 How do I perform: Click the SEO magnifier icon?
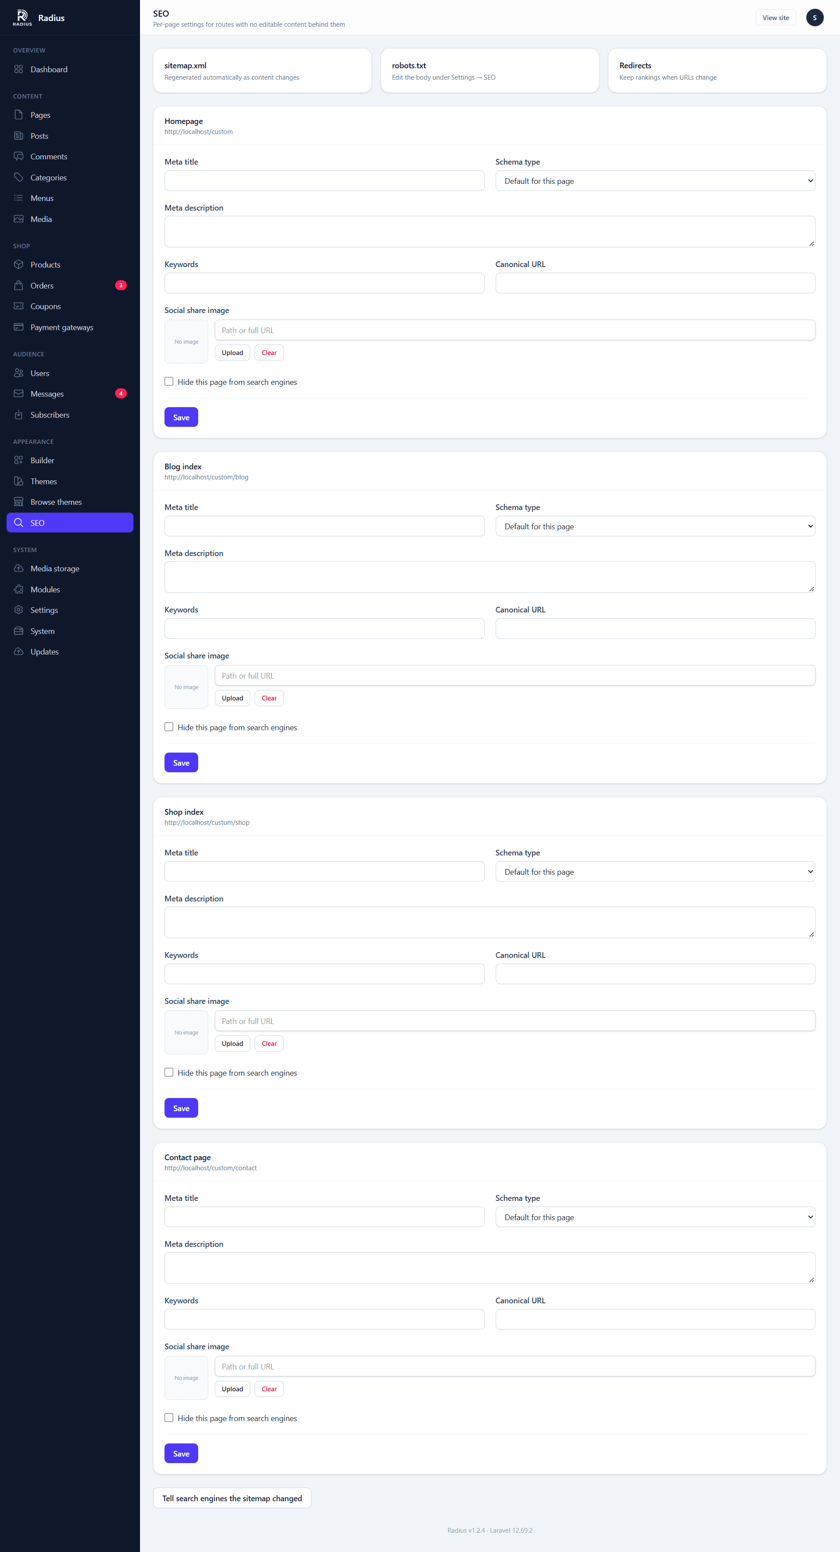coord(19,522)
